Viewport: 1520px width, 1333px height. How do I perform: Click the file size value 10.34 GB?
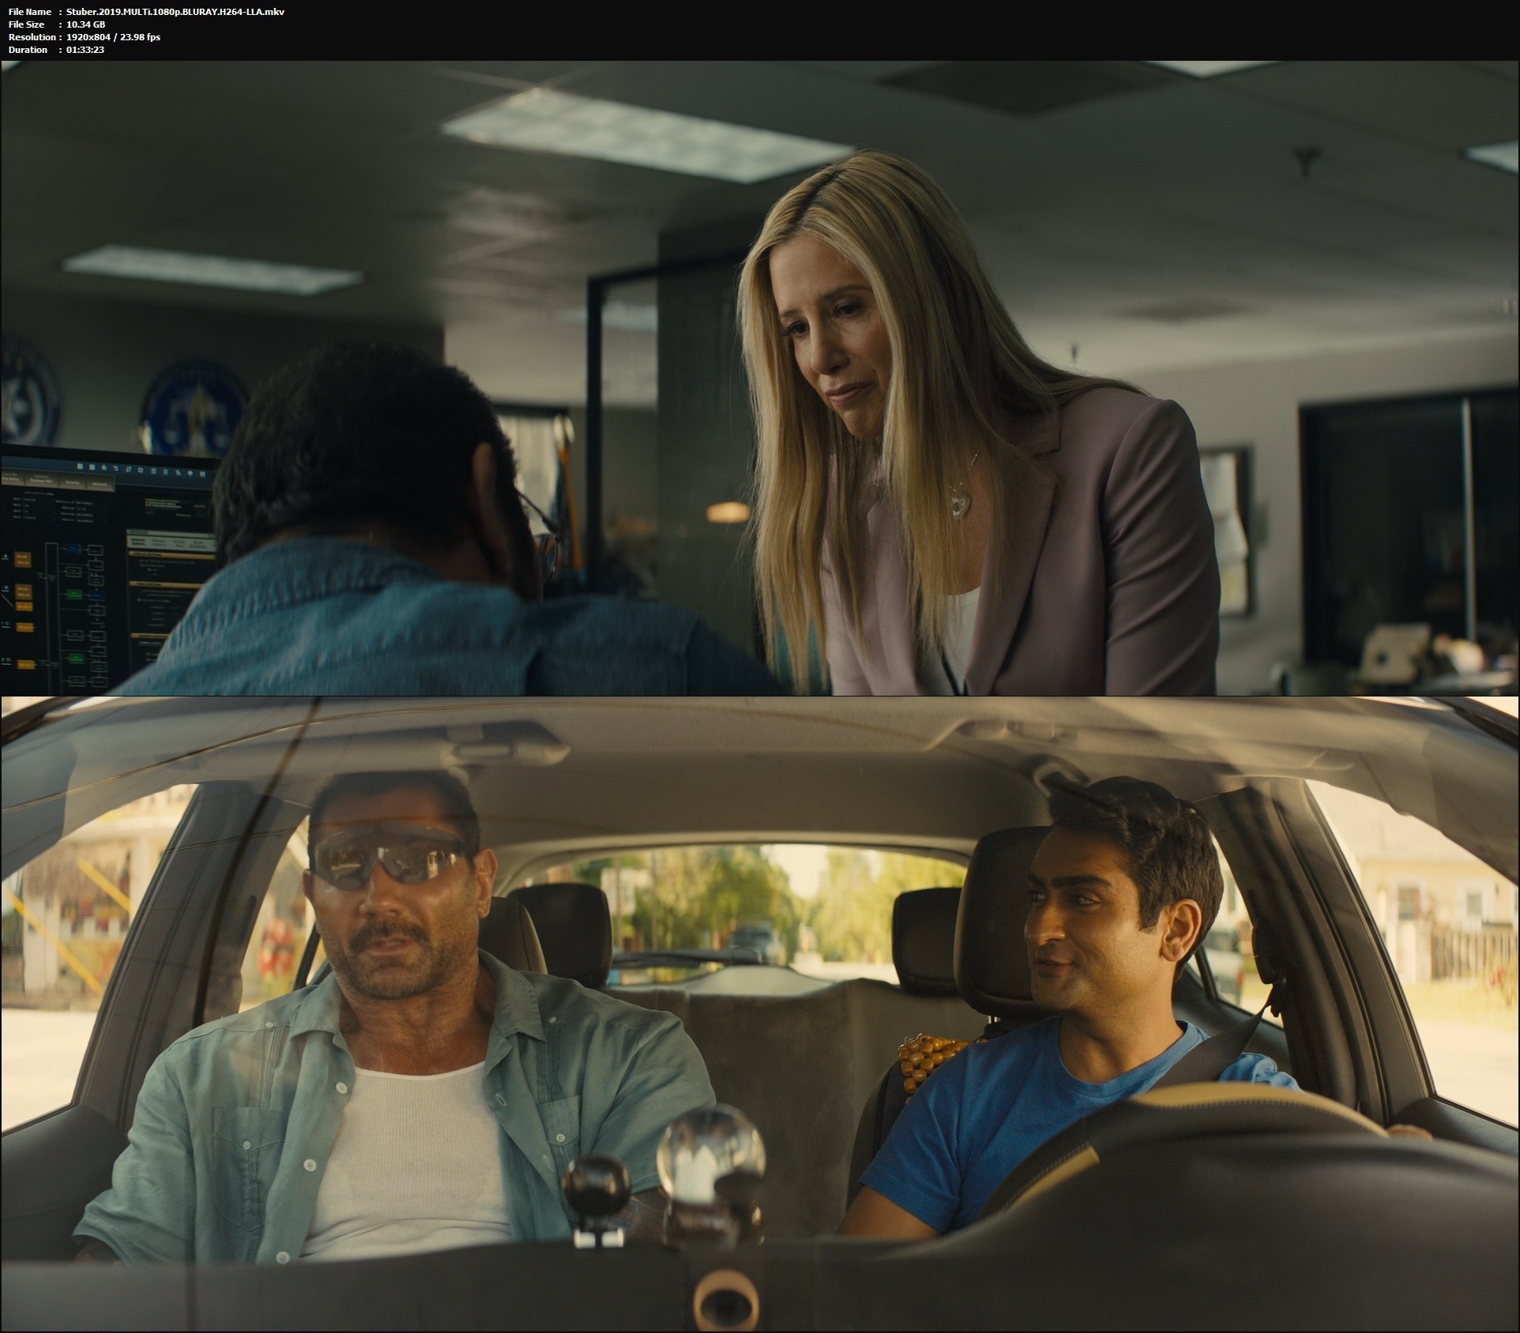pyautogui.click(x=85, y=24)
